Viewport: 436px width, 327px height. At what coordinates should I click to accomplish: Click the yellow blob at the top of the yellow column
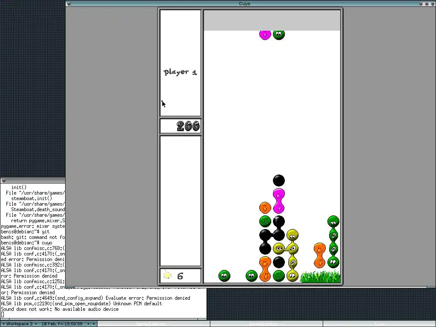(x=292, y=235)
